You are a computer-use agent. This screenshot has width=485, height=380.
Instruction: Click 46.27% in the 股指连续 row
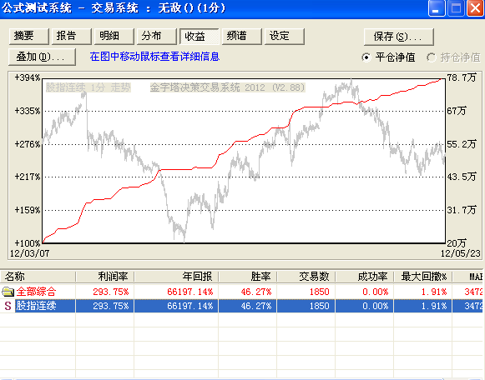coord(256,306)
